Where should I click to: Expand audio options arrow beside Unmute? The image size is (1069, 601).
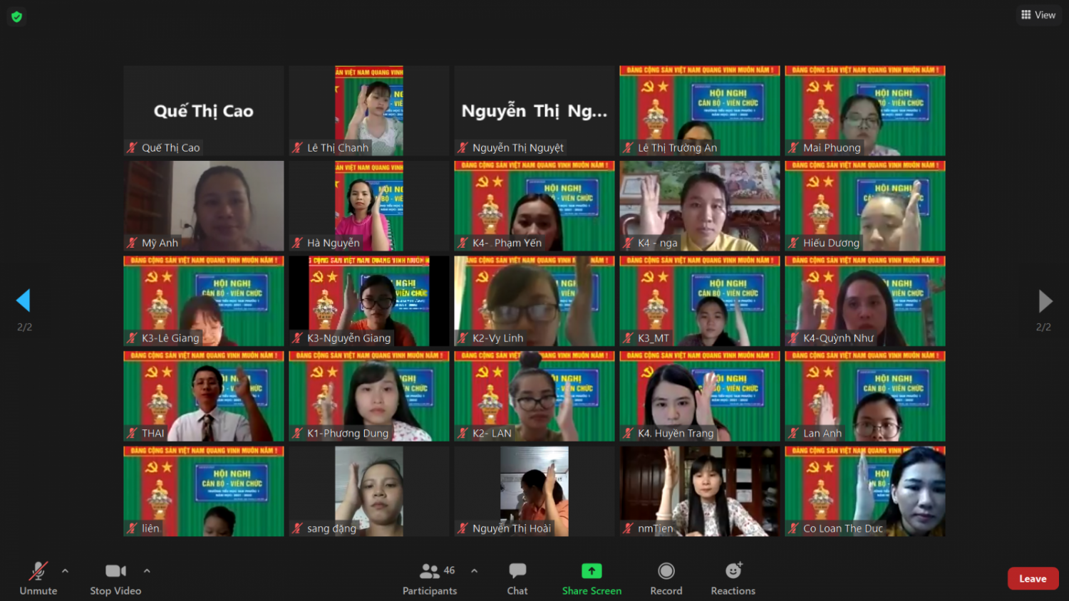click(x=66, y=570)
